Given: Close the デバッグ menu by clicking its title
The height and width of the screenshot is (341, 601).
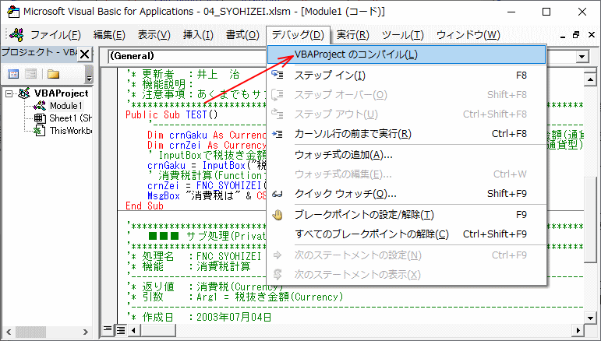Looking at the screenshot, I should click(x=298, y=35).
